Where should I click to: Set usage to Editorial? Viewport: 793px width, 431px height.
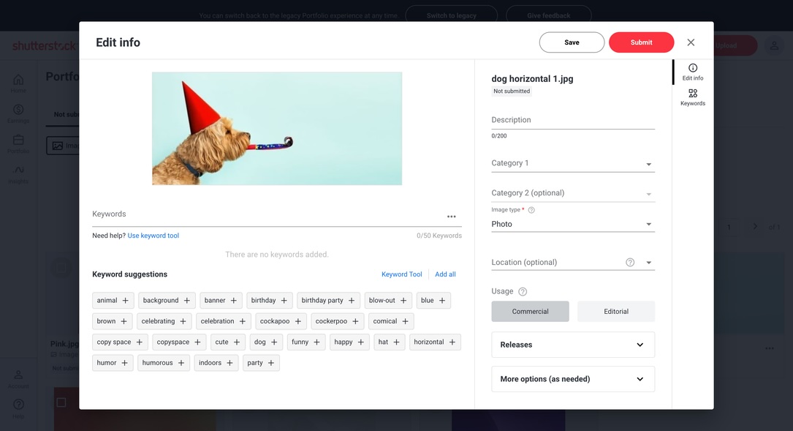click(x=616, y=312)
